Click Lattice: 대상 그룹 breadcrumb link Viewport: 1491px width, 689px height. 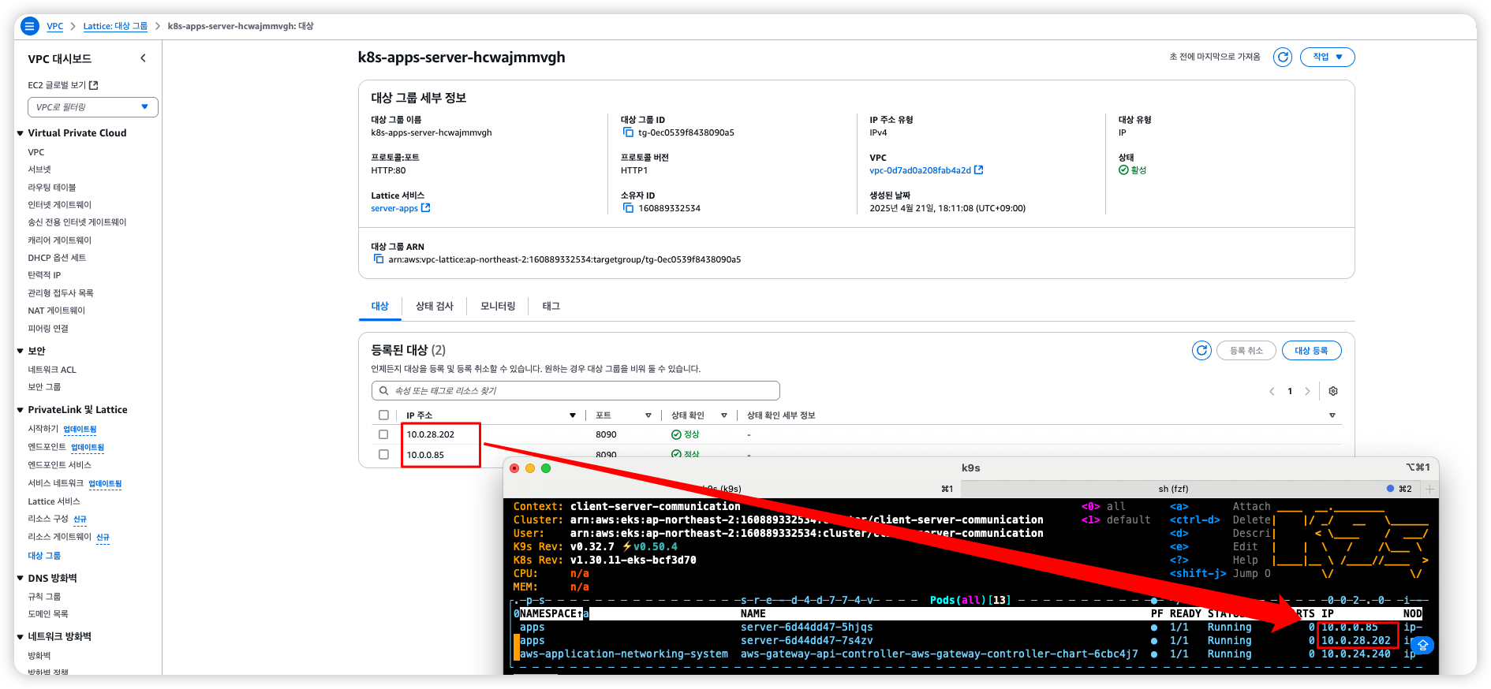[x=115, y=26]
